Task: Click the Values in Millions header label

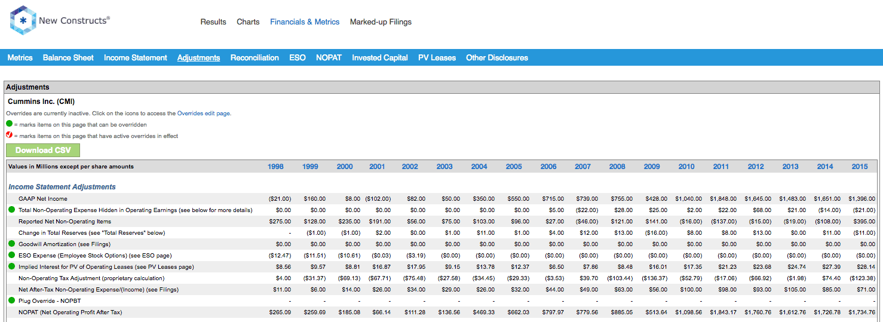Action: [x=71, y=167]
